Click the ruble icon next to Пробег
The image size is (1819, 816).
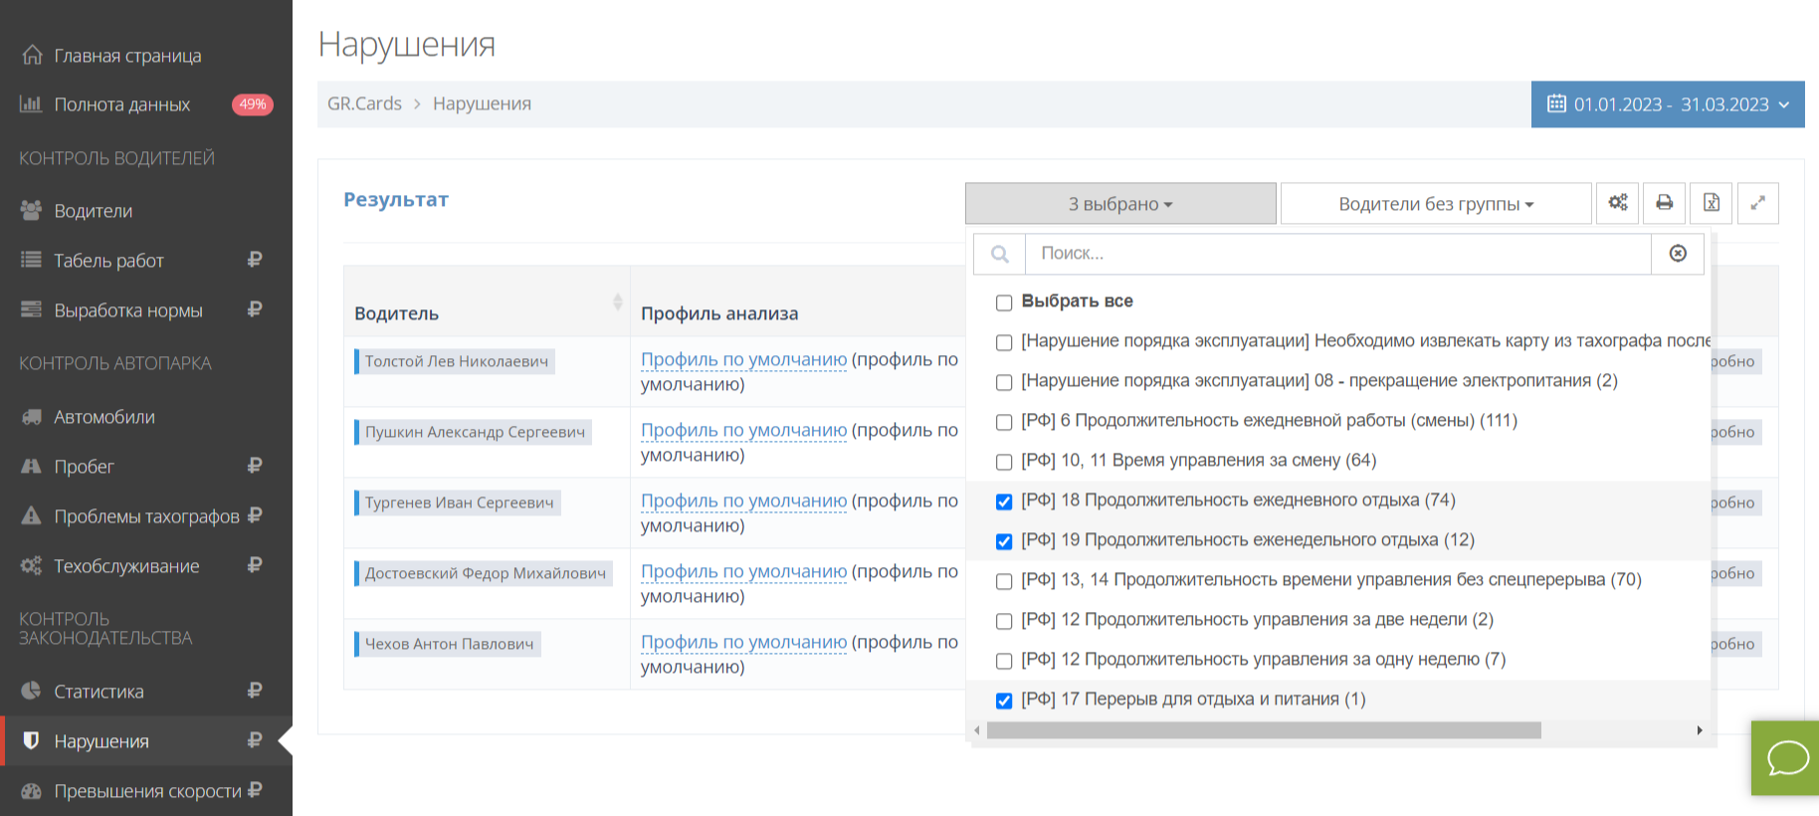pyautogui.click(x=255, y=466)
